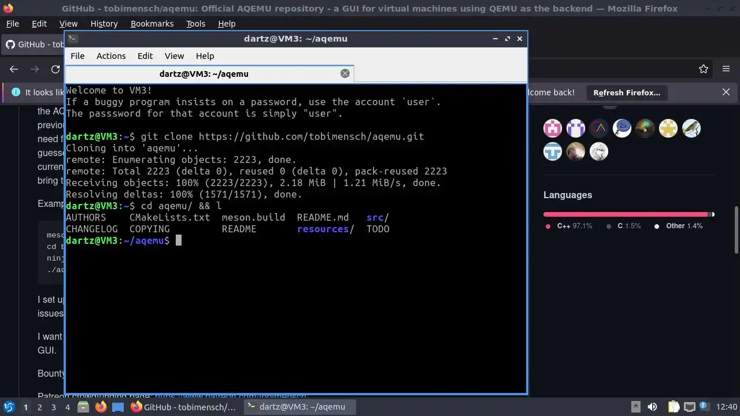
Task: Close the dartz@VM3 terminal tab
Action: coord(345,73)
